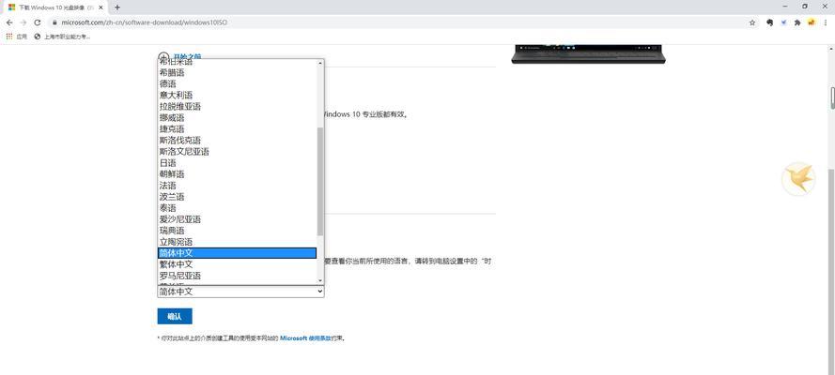
Task: Close the Windows 10 download tab
Action: point(101,7)
